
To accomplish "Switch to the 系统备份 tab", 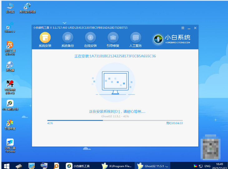I will point(67,40).
